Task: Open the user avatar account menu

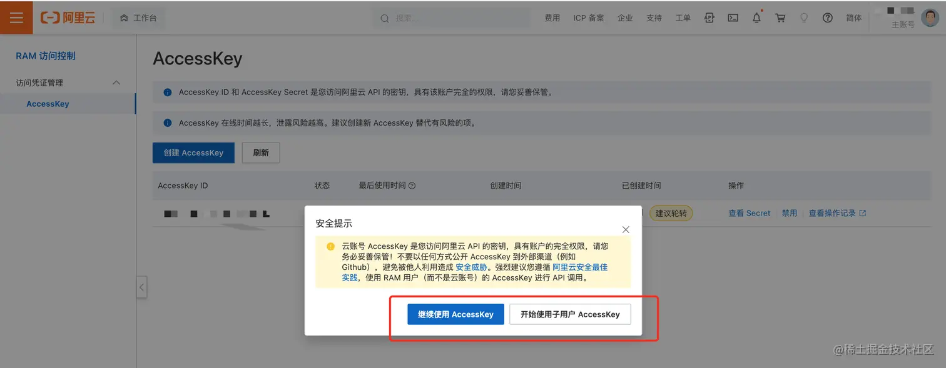Action: point(930,17)
